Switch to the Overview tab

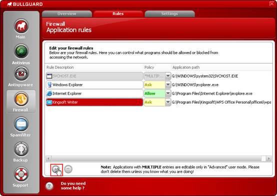(67, 14)
